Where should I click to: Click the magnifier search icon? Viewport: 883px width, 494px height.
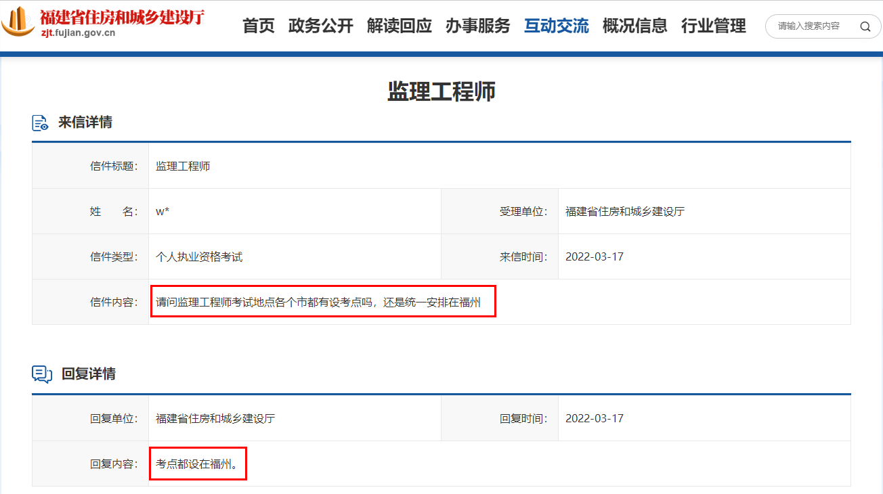[865, 26]
